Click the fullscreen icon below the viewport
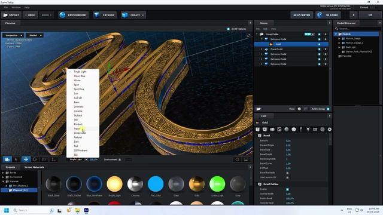Image resolution: width=383 pixels, height=215 pixels. [x=246, y=159]
